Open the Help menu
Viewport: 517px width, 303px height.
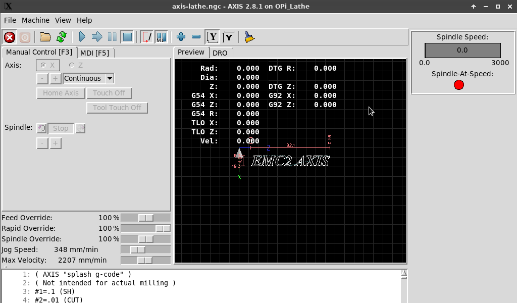pyautogui.click(x=84, y=20)
